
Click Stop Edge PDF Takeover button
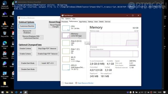click(x=47, y=49)
